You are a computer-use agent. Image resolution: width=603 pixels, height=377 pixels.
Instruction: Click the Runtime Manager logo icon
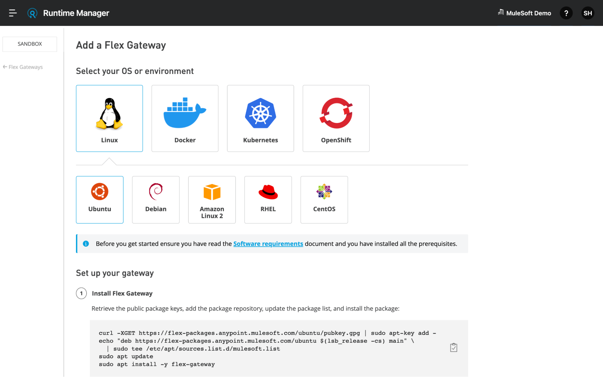[x=32, y=13]
